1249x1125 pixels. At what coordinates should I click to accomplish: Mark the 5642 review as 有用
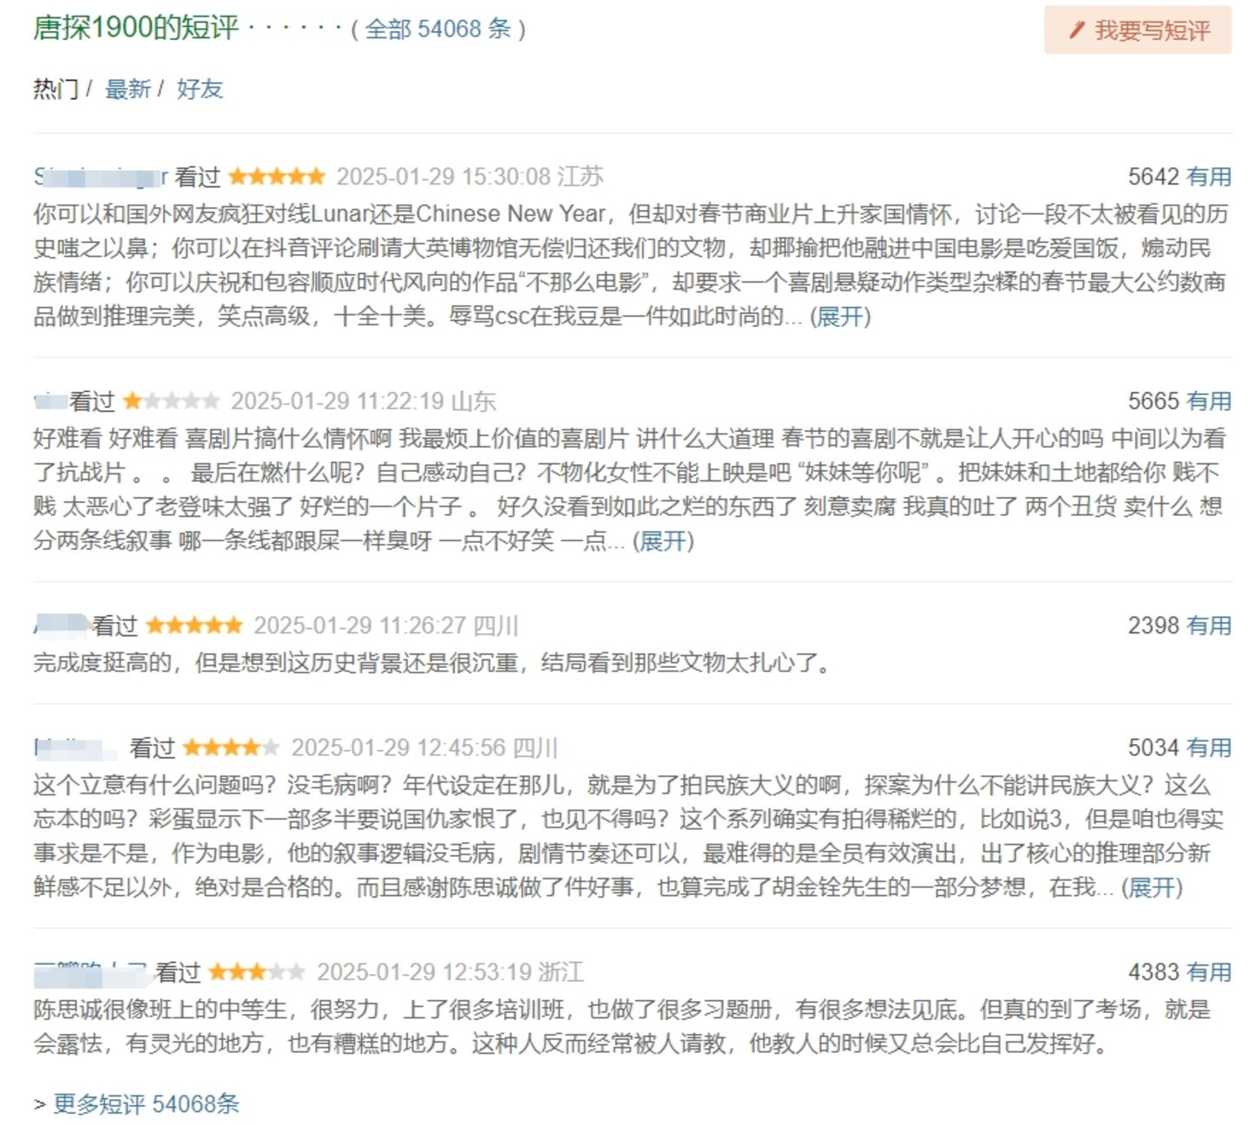click(1209, 177)
